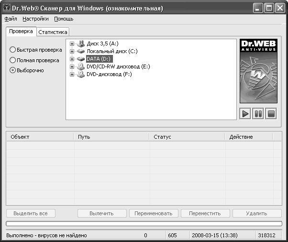Expand the DATA (D:) tree node
288x242 pixels.
pos(72,59)
